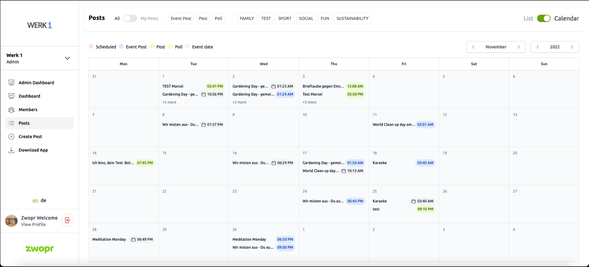This screenshot has width=589, height=267.
Task: Toggle the SUSTAINABILITY category filter
Action: [x=352, y=18]
